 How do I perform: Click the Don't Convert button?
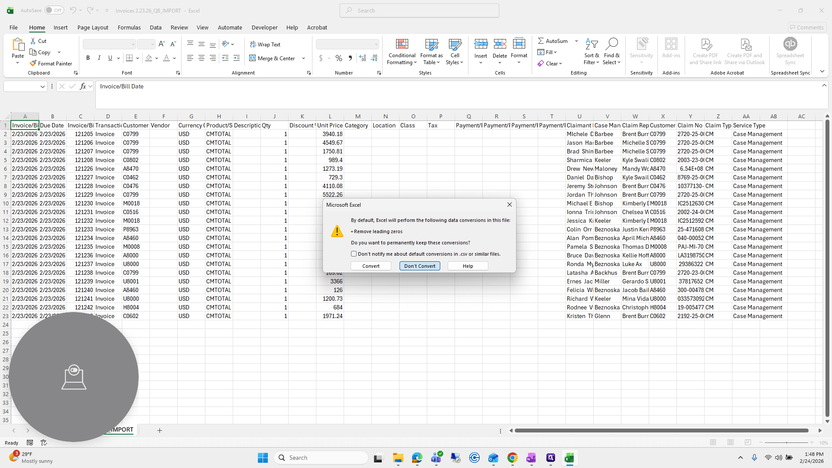tap(419, 266)
